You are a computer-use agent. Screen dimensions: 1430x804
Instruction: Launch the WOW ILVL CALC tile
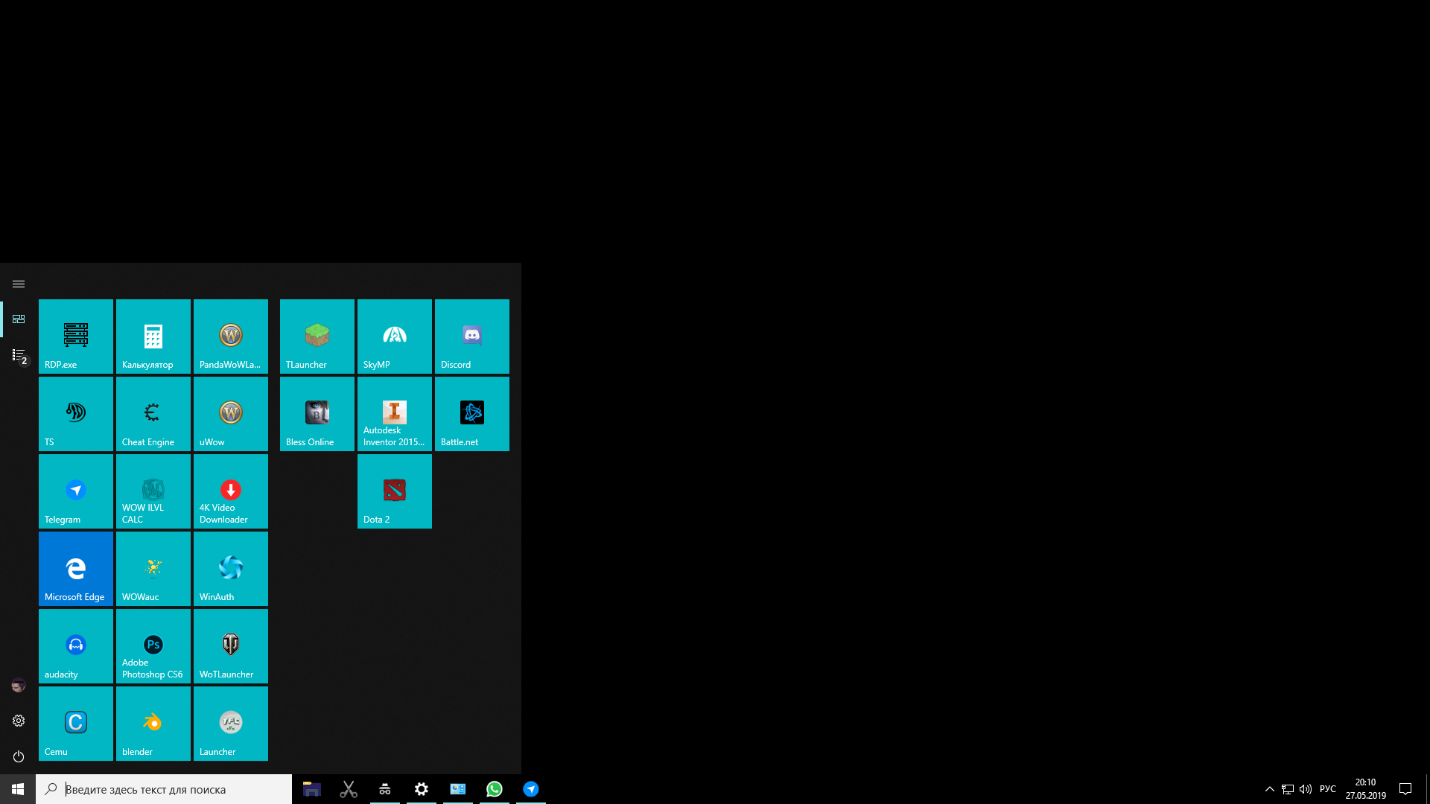[153, 491]
